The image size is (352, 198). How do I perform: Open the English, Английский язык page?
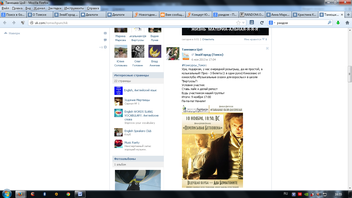140,90
